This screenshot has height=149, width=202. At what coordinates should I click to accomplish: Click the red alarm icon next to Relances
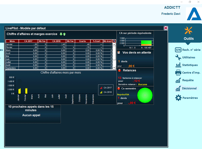[x=119, y=70]
